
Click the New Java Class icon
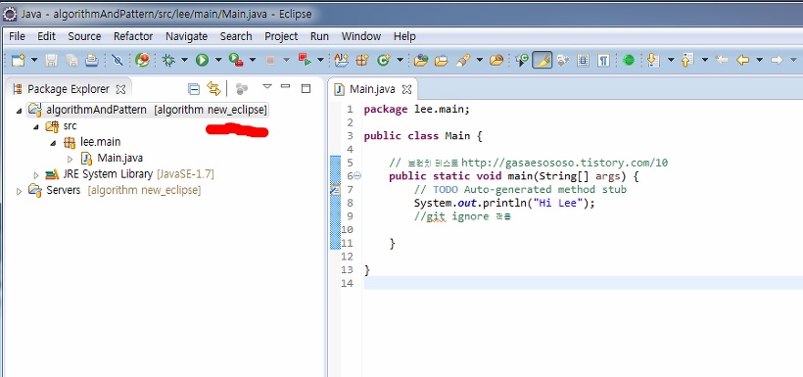tap(383, 61)
